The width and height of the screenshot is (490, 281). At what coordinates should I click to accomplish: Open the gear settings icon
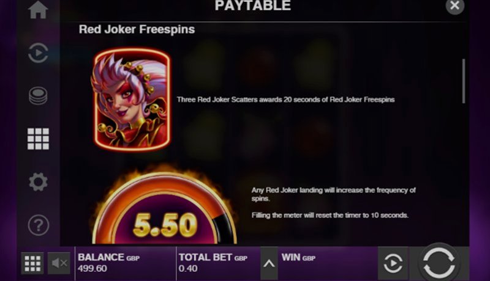(x=38, y=181)
